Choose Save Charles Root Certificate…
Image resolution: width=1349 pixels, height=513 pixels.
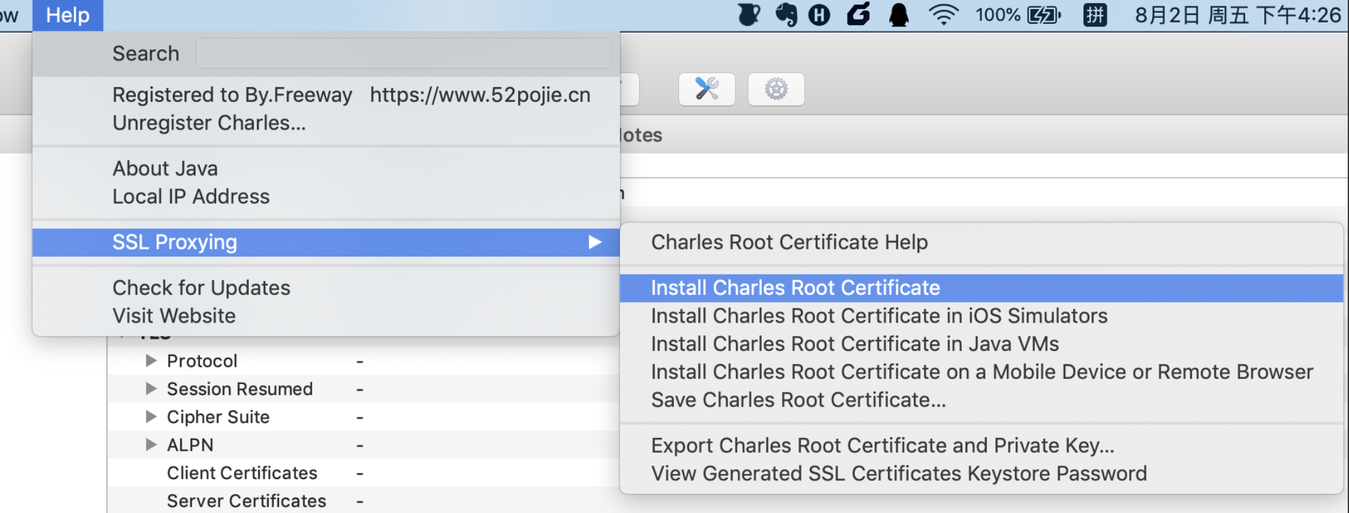coord(981,400)
